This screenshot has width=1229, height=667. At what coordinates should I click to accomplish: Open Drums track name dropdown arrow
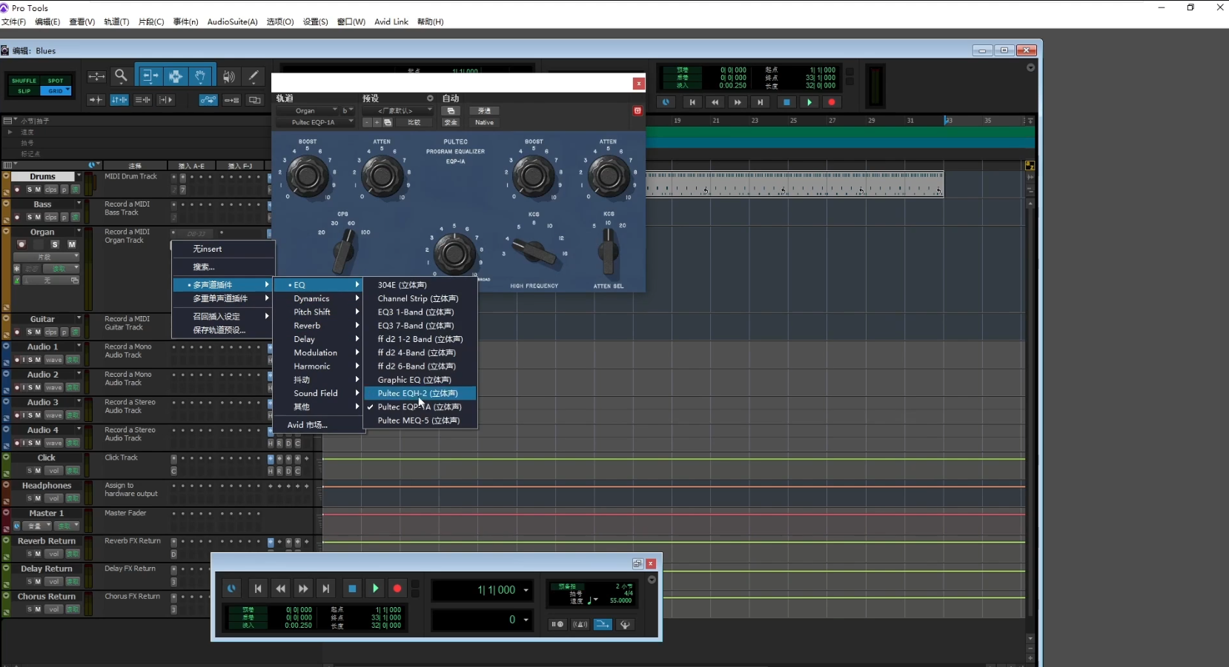click(79, 176)
